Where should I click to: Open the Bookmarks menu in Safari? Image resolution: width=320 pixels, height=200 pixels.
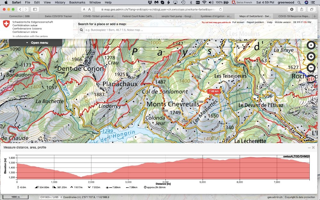coord(77,2)
